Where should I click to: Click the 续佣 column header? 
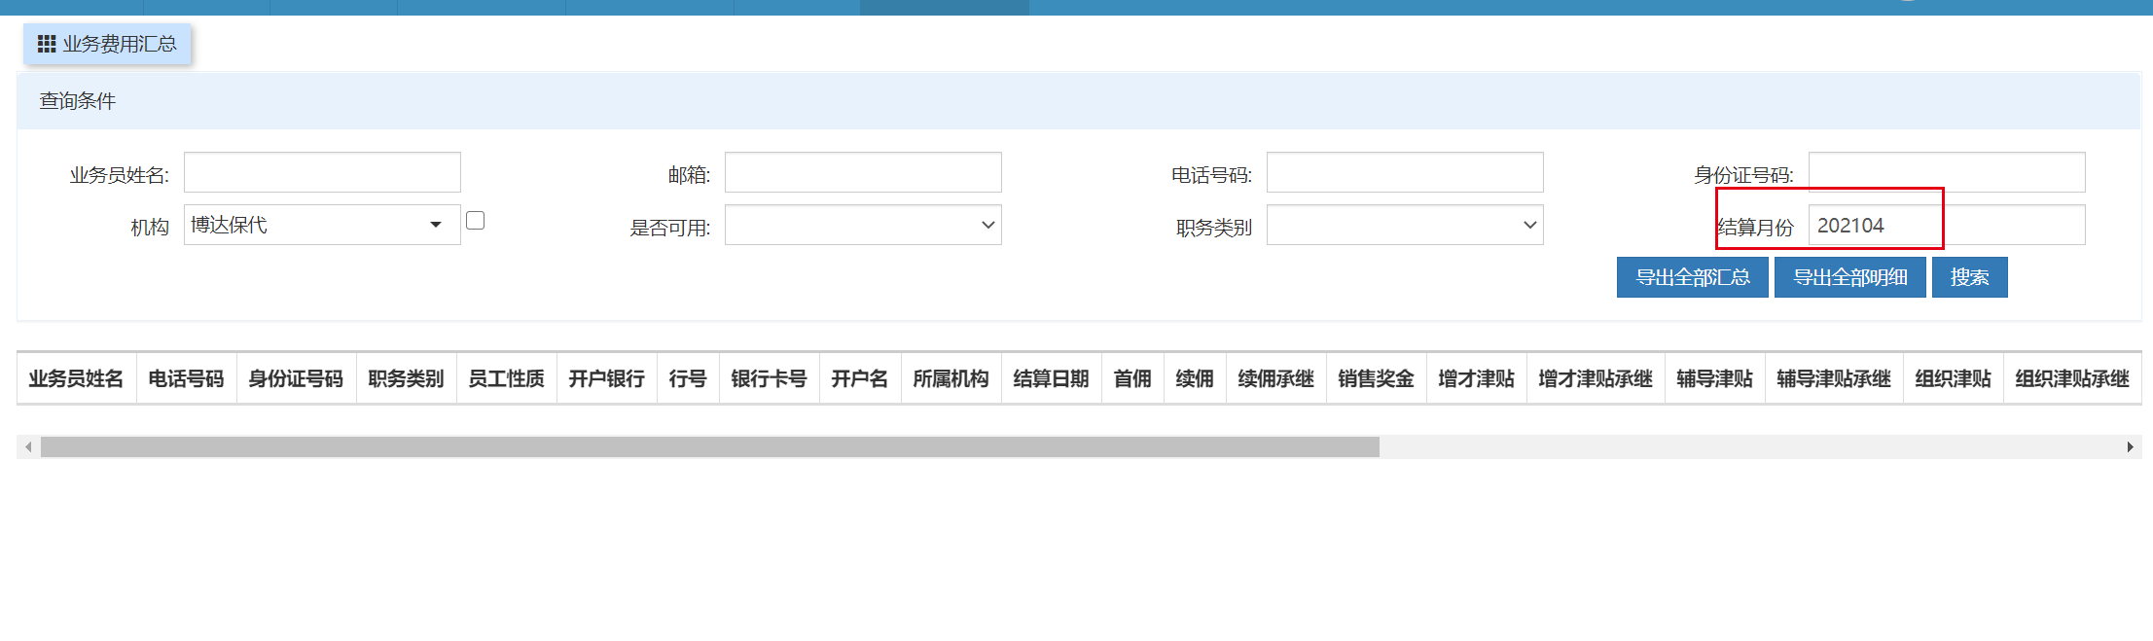[x=1195, y=378]
